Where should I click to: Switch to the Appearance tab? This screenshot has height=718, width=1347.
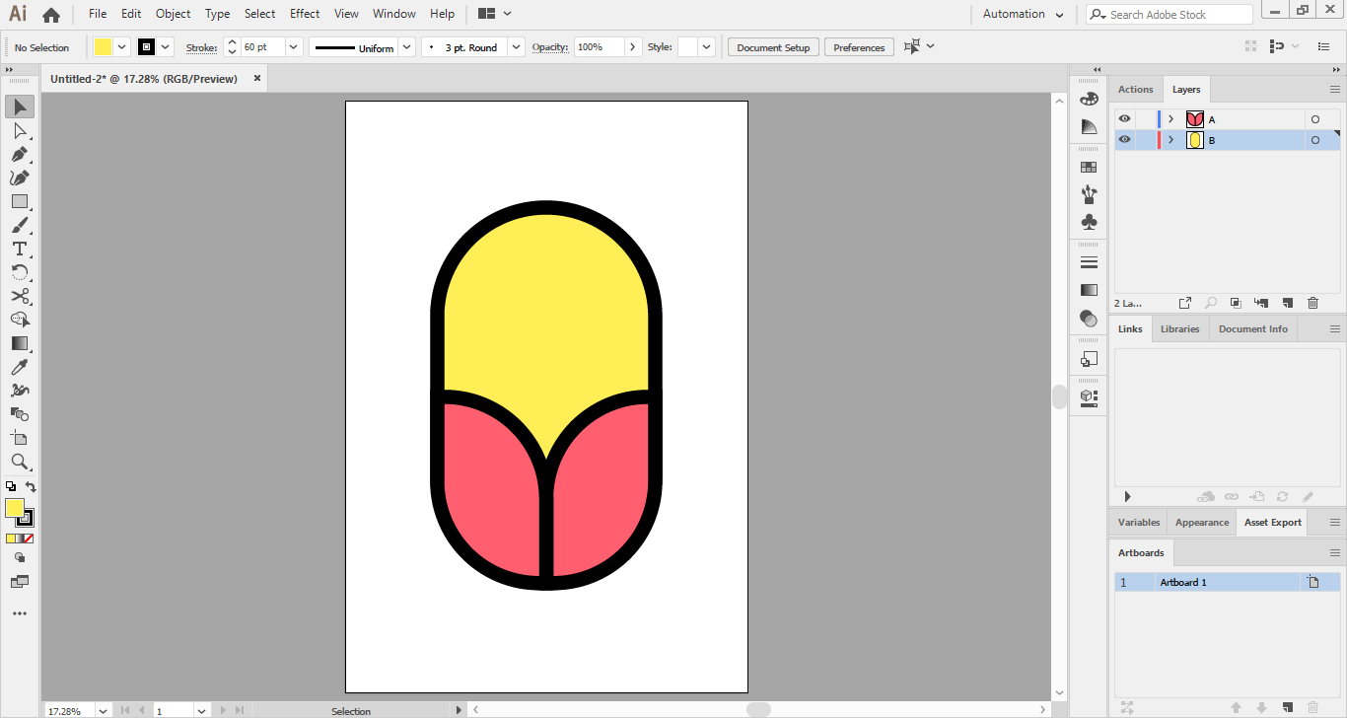pos(1202,522)
